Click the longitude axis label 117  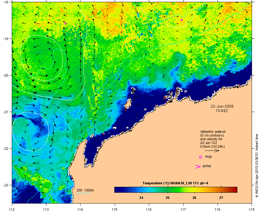pyautogui.click(x=183, y=209)
